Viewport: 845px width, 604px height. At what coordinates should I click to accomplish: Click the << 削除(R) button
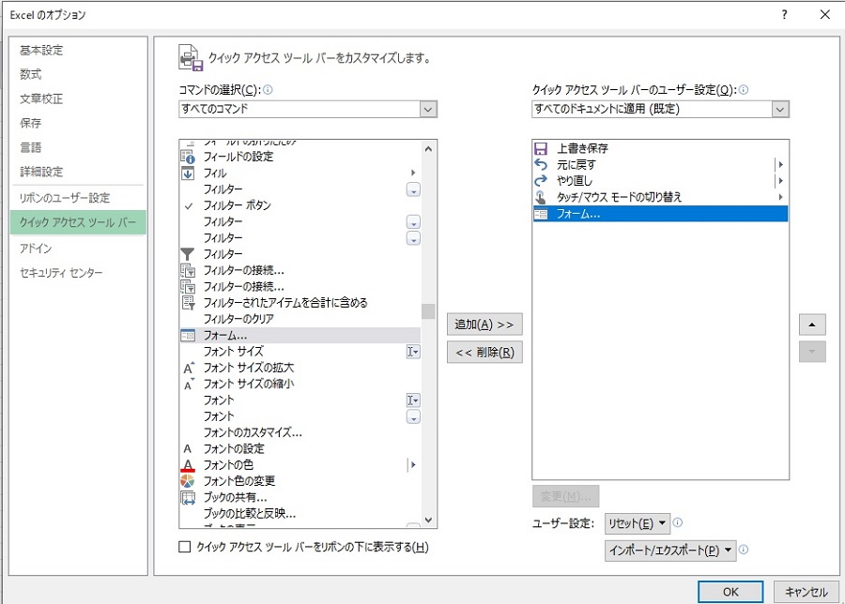(484, 352)
